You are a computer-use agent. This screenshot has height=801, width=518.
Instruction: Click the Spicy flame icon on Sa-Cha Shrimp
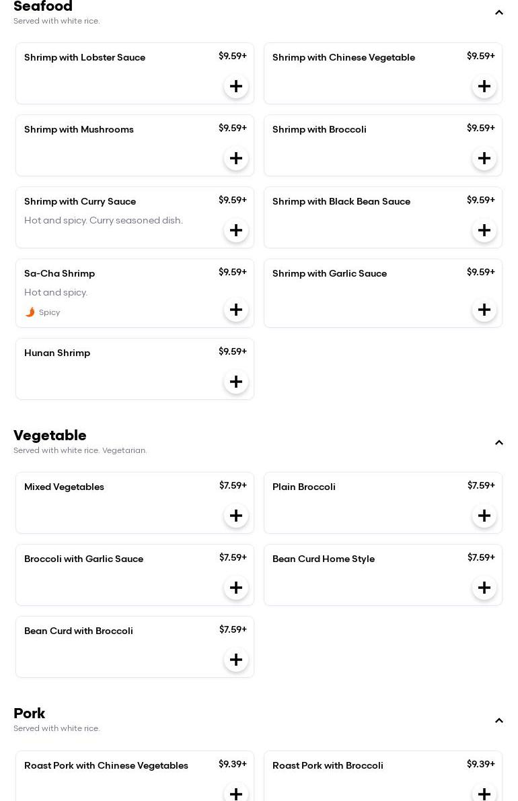pos(30,312)
